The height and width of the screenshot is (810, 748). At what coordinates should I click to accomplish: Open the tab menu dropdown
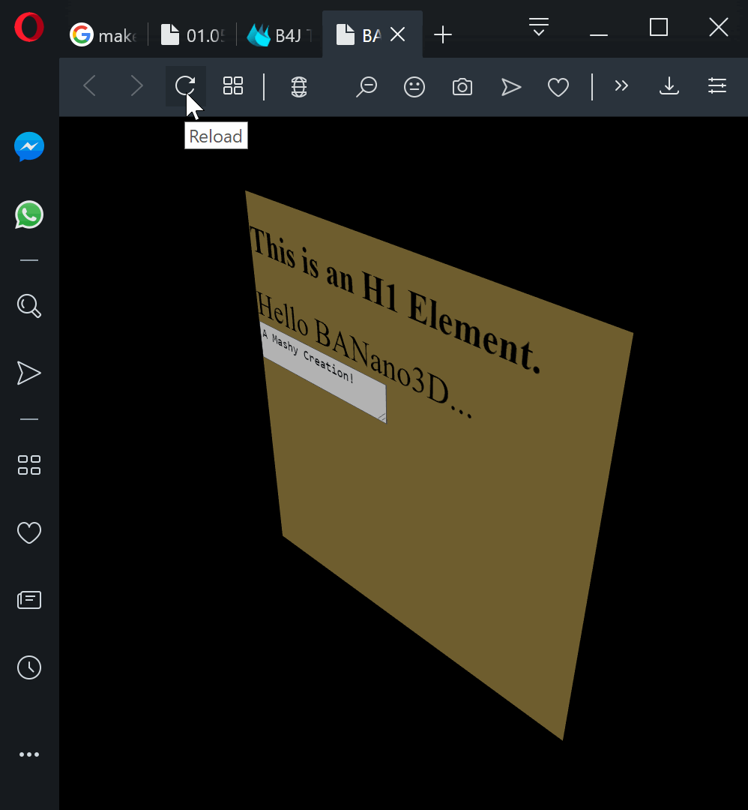[x=538, y=27]
